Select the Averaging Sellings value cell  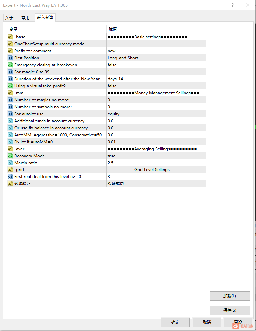pos(156,149)
